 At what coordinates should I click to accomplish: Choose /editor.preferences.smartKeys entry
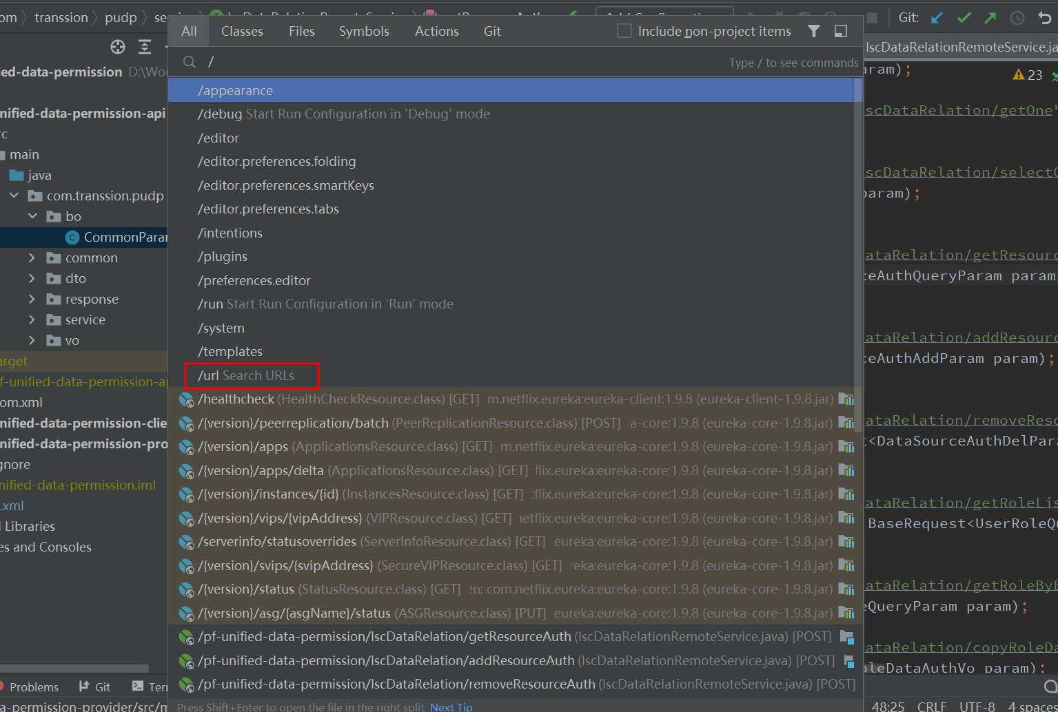click(511, 185)
